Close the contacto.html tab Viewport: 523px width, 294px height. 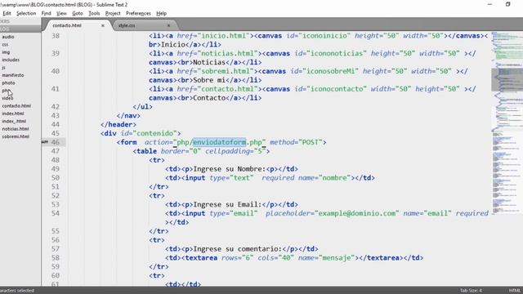pos(103,25)
